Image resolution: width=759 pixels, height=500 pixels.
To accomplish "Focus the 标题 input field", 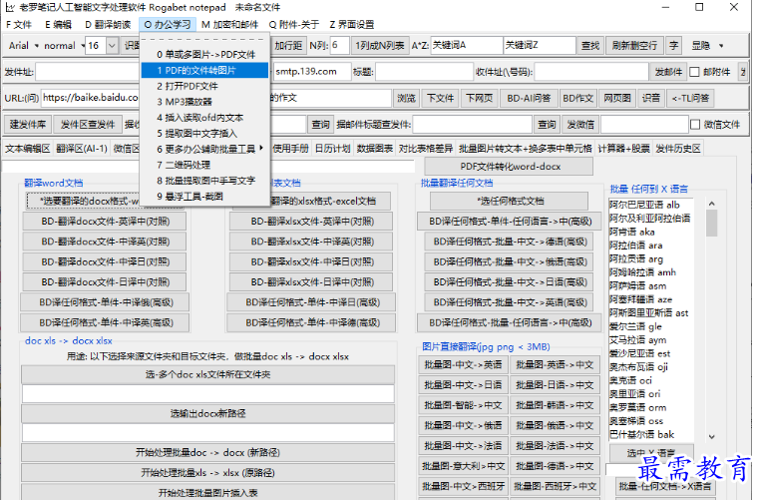I will tap(424, 72).
